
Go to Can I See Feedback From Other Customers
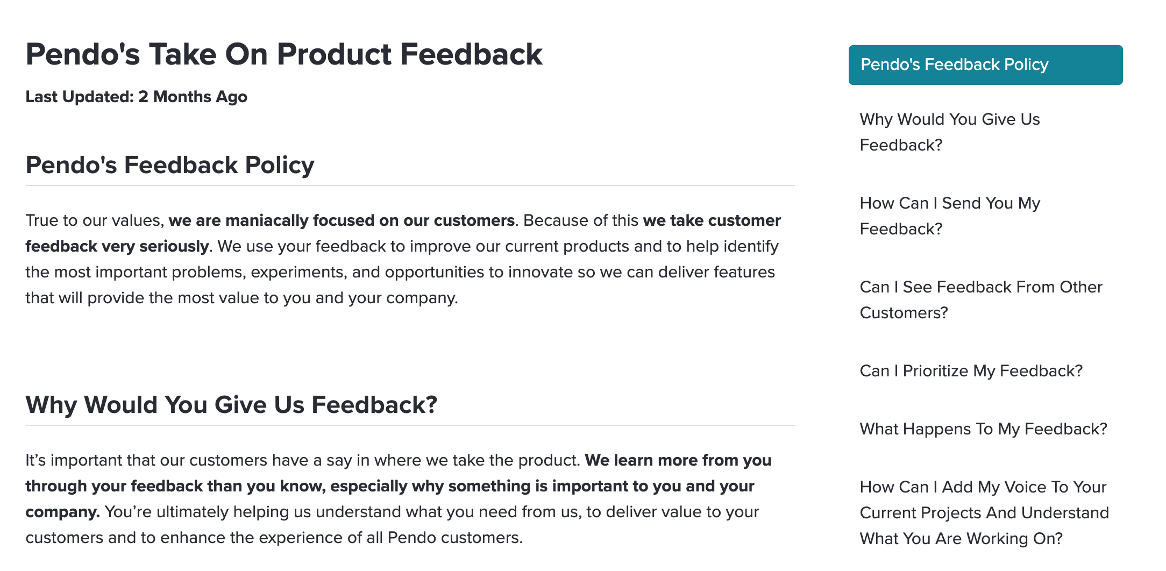point(981,300)
